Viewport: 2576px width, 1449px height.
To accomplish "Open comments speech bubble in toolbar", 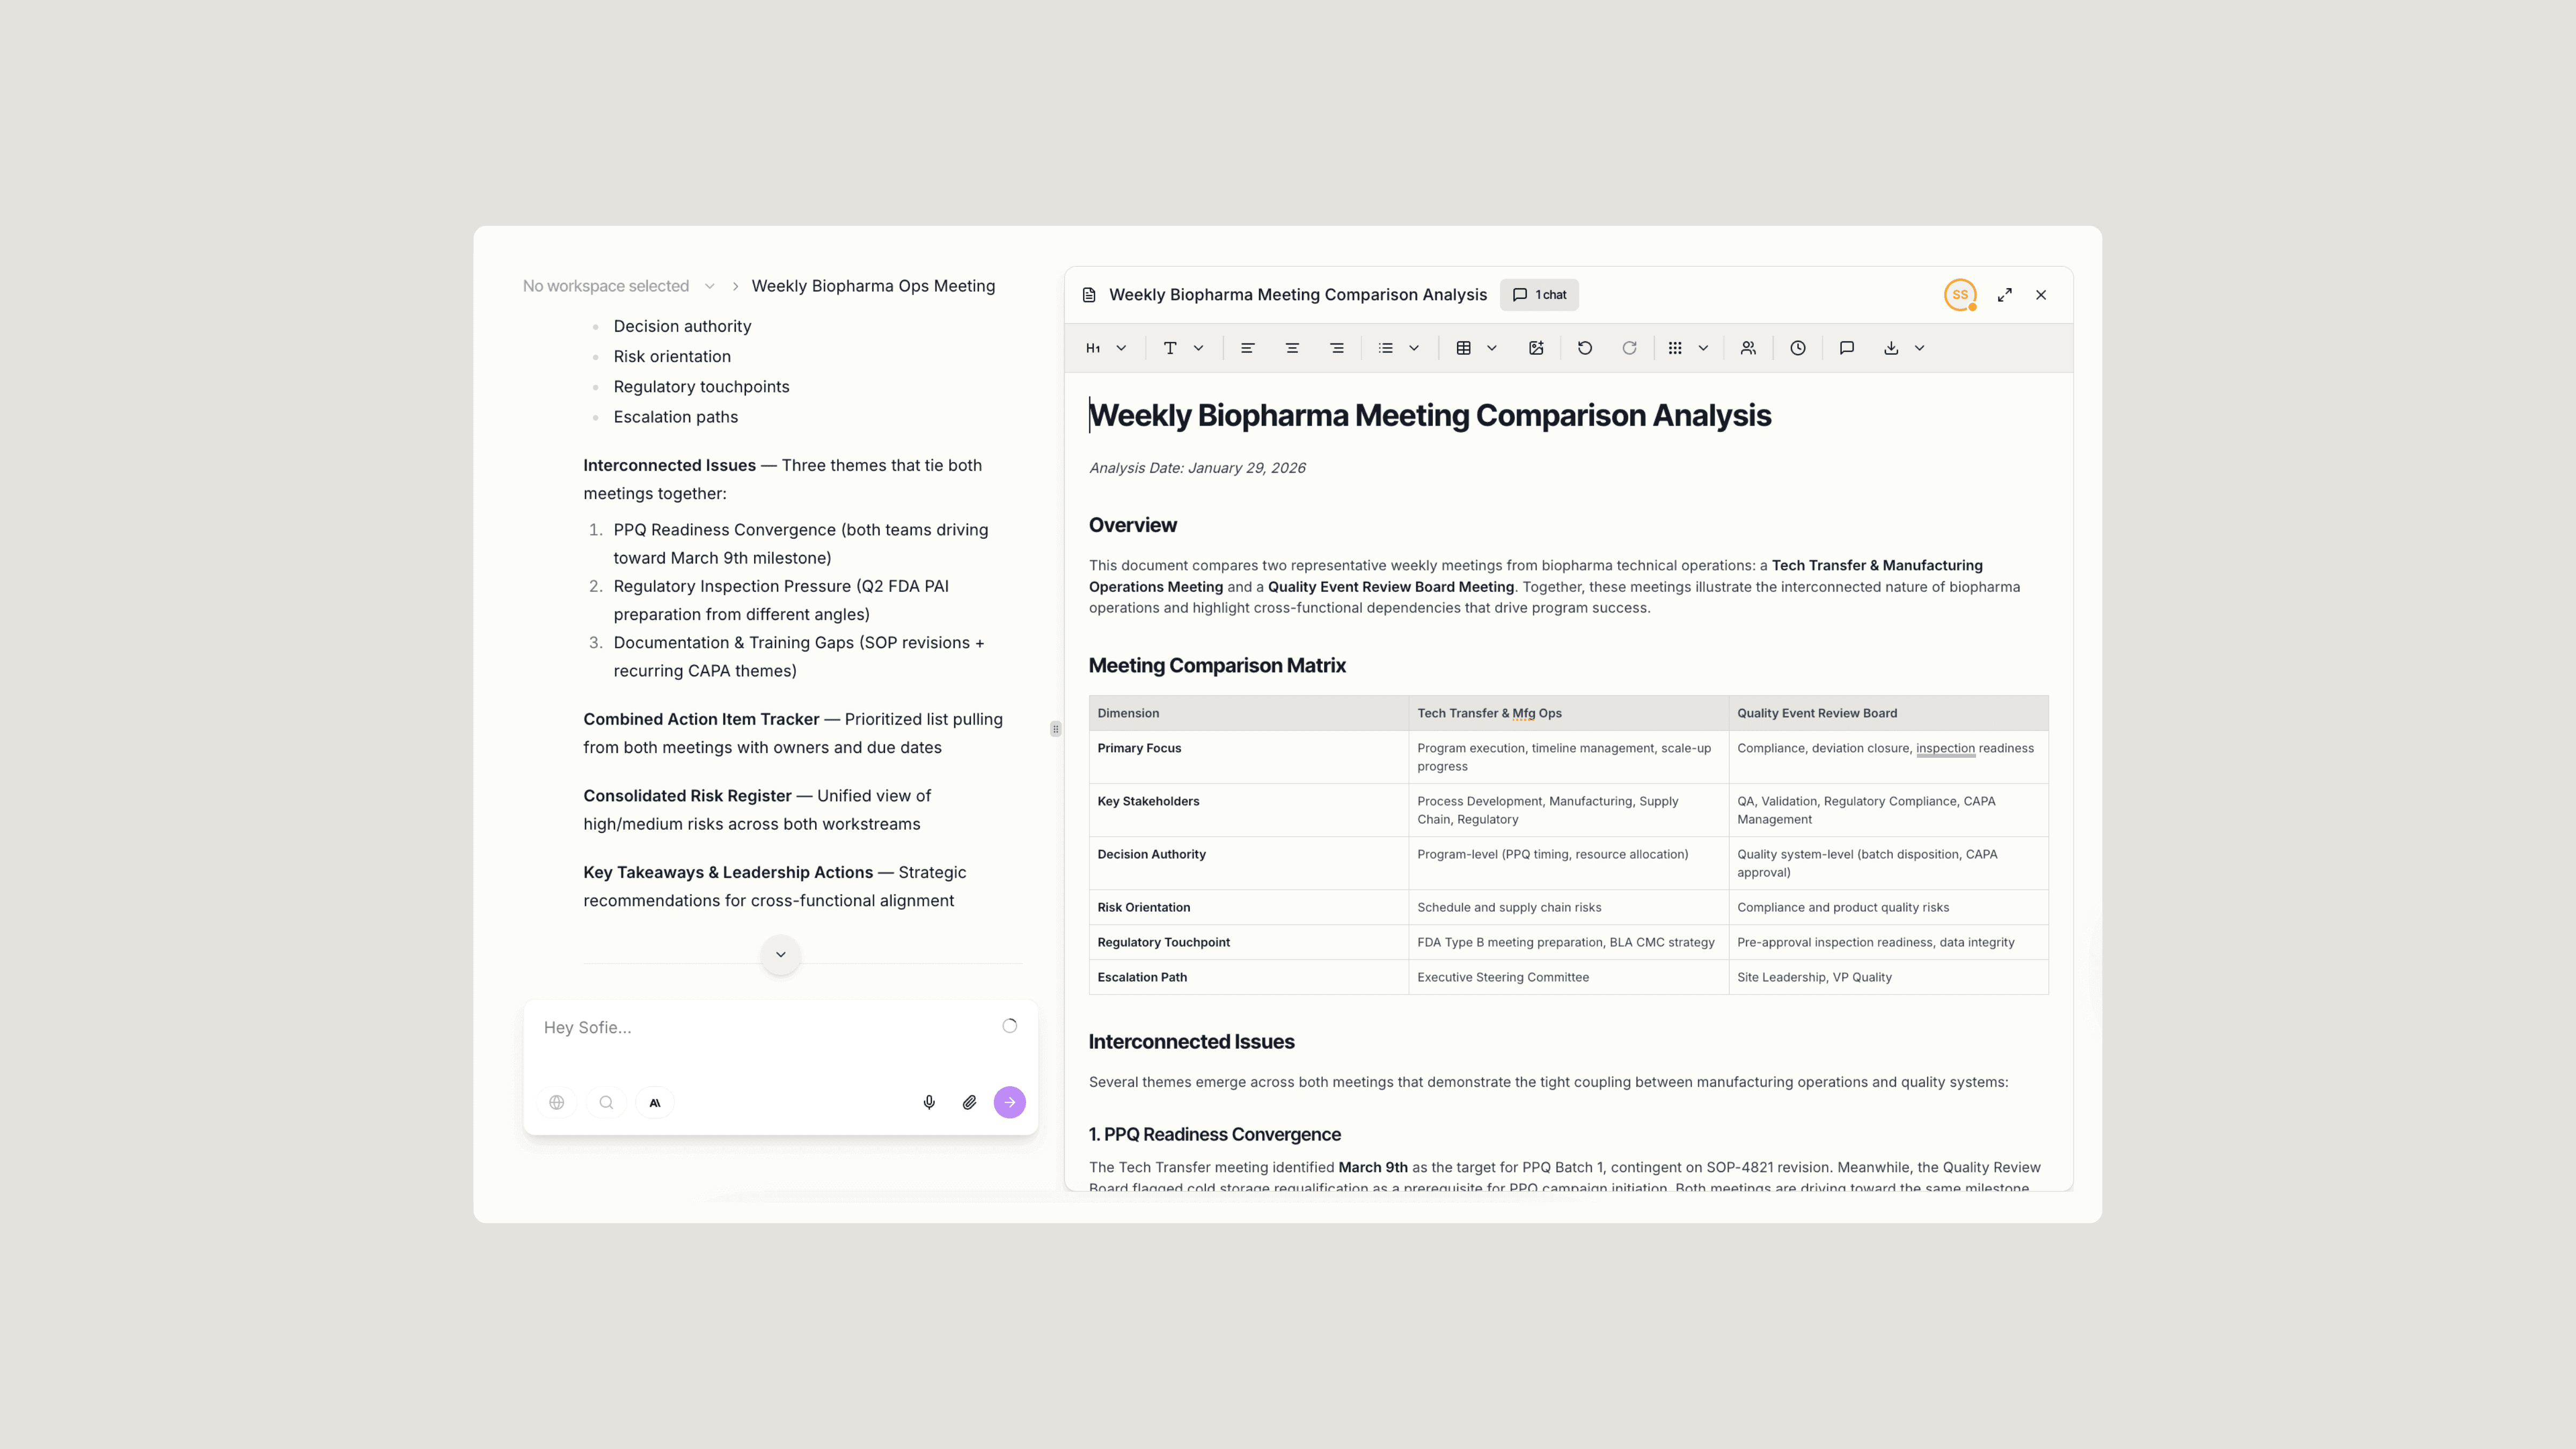I will 1847,348.
